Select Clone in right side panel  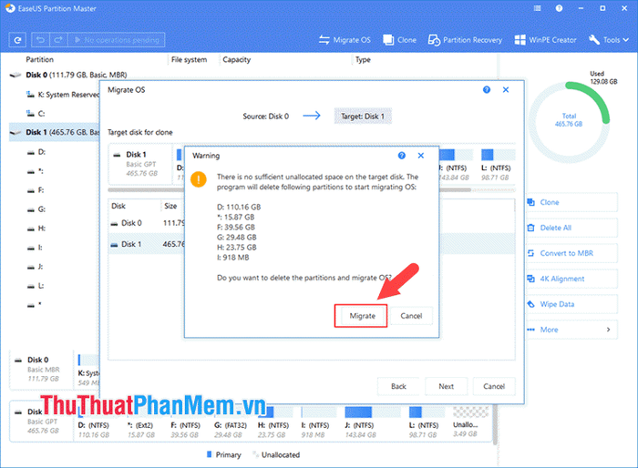(x=571, y=202)
